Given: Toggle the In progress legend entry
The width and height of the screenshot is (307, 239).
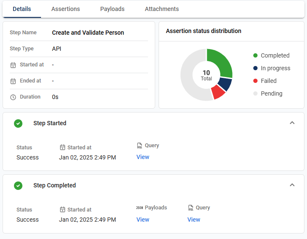Looking at the screenshot, I should [271, 68].
